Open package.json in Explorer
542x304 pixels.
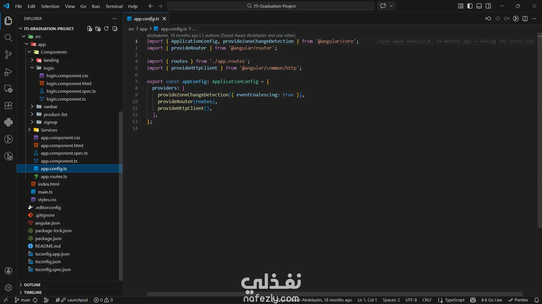click(48, 238)
